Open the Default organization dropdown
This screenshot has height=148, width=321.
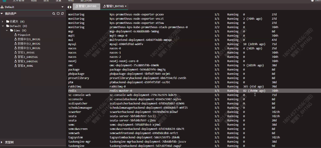[62, 7]
